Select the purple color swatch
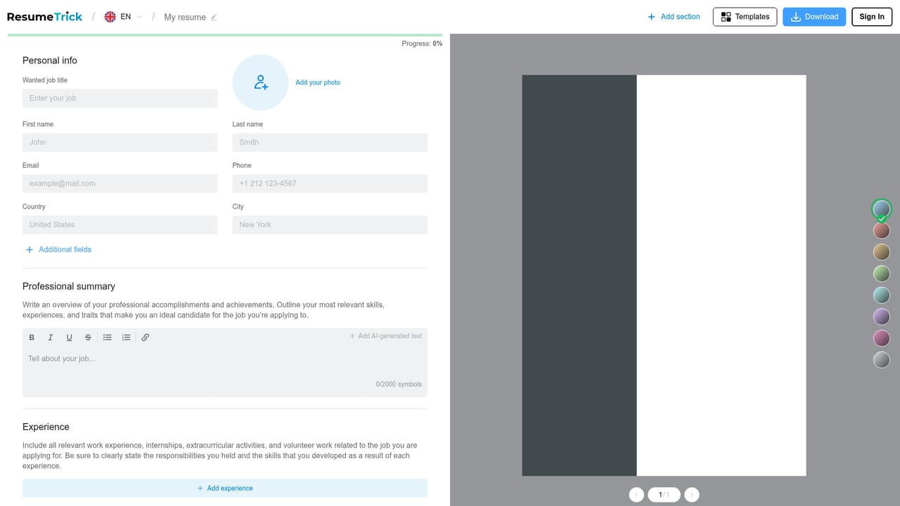Screen dimensions: 900x506 pos(882,317)
